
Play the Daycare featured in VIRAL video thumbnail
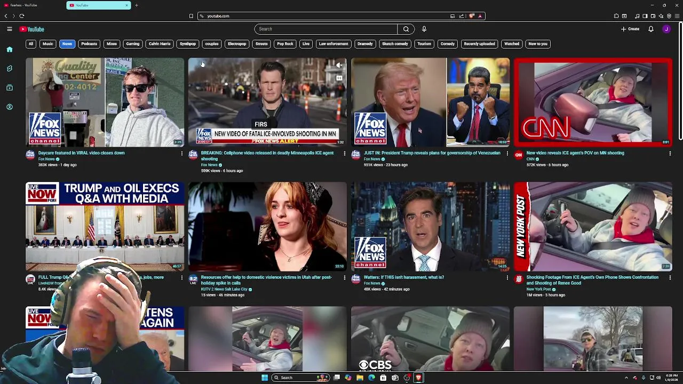[x=105, y=102]
